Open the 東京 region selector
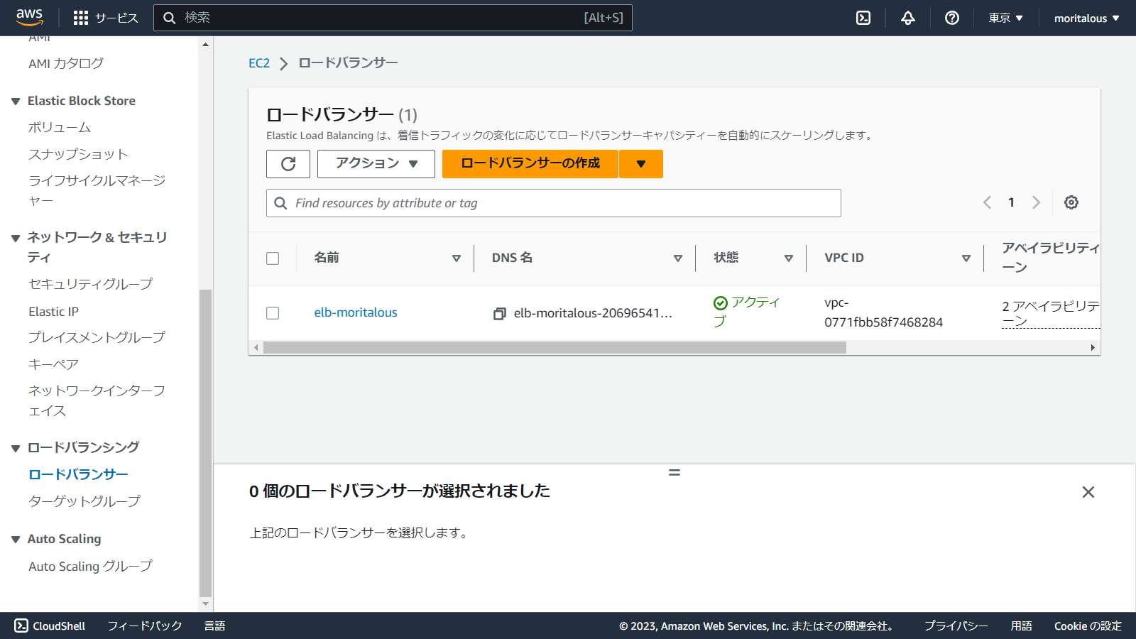Viewport: 1136px width, 639px height. coord(1004,17)
